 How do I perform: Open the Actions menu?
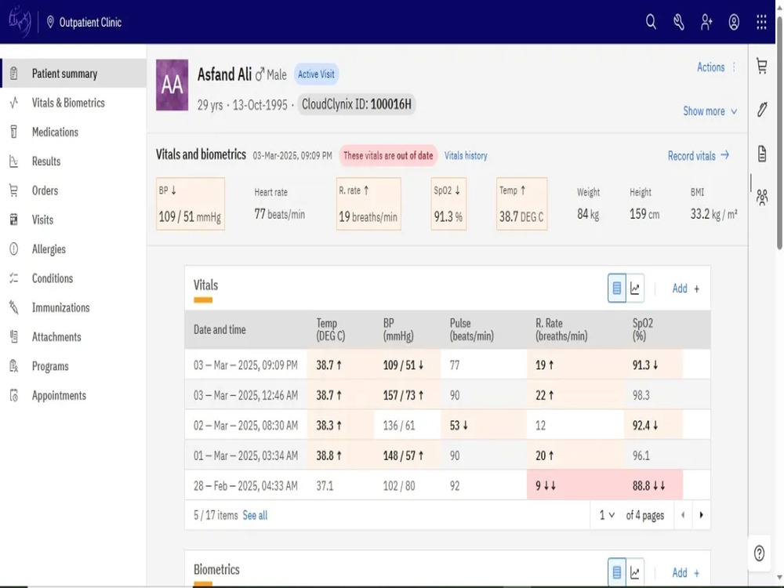pyautogui.click(x=710, y=67)
